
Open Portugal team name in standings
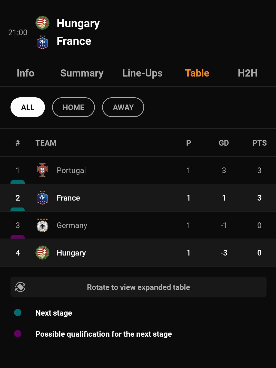coord(71,170)
